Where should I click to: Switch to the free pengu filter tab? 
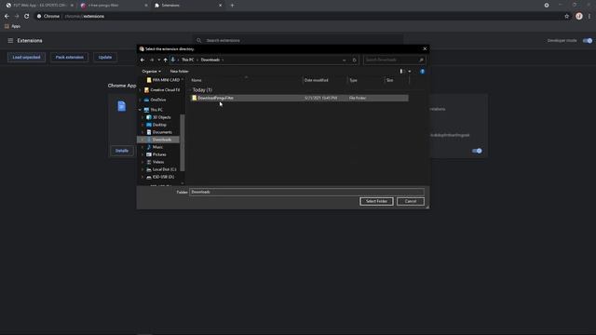[x=114, y=6]
